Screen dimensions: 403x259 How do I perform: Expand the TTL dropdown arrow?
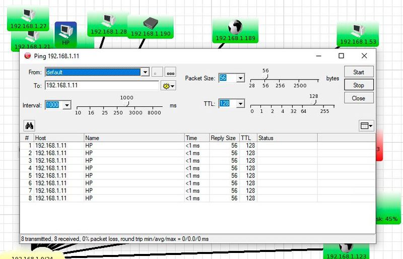click(241, 104)
